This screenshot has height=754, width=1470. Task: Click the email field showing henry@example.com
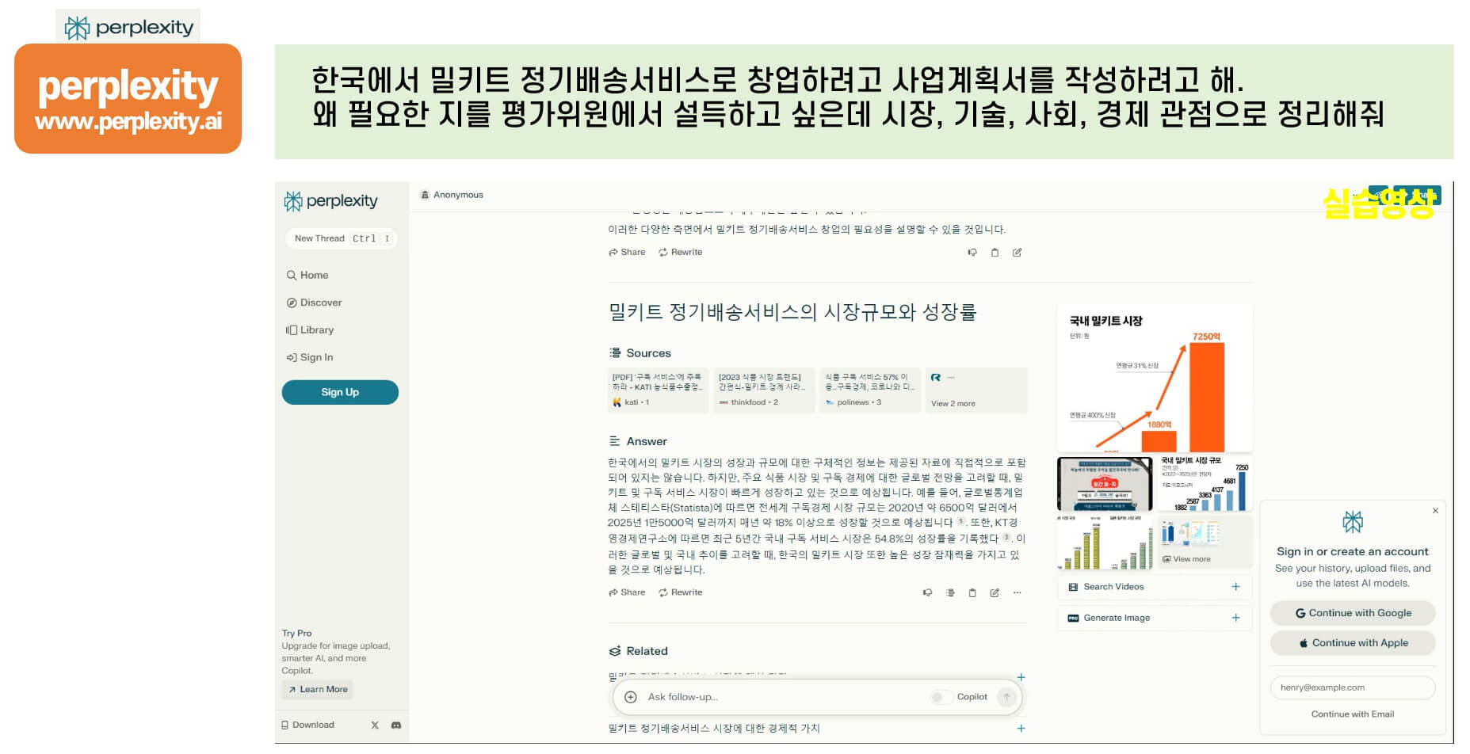(1353, 687)
